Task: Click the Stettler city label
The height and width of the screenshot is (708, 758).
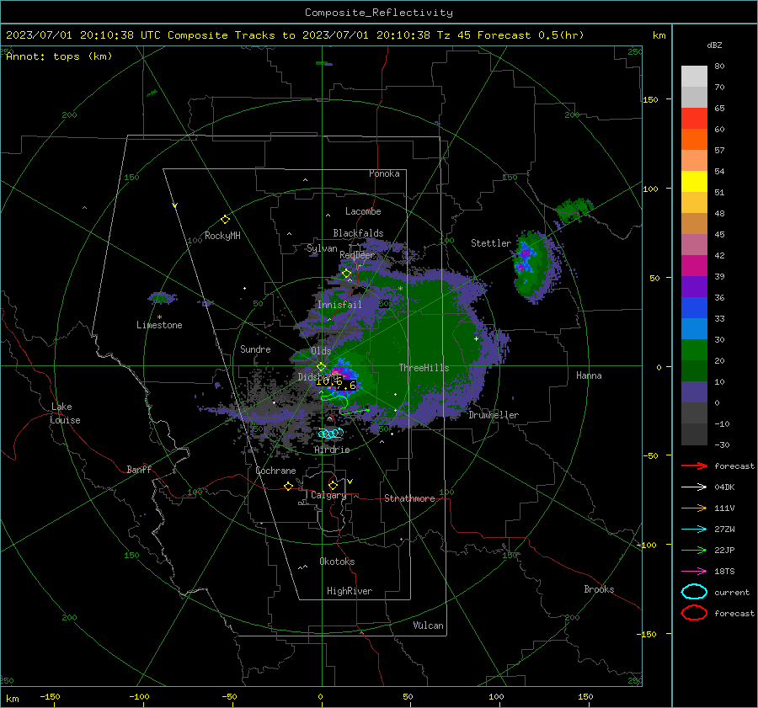Action: tap(491, 243)
